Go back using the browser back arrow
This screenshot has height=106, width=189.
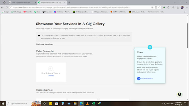point(2,7)
